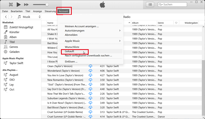
Task: Open the Ost playlist
Action: [x=12, y=90]
